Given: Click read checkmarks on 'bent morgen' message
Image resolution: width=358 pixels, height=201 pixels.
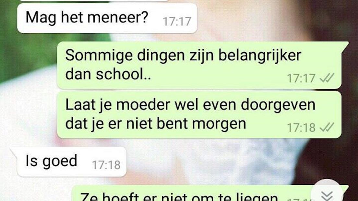Looking at the screenshot, I should tap(327, 127).
